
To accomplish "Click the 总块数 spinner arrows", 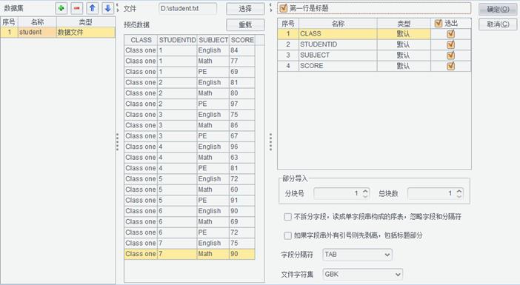I will (459, 193).
